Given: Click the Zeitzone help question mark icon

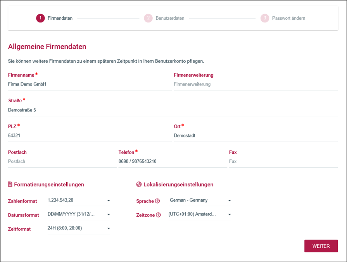Looking at the screenshot, I should 158,215.
